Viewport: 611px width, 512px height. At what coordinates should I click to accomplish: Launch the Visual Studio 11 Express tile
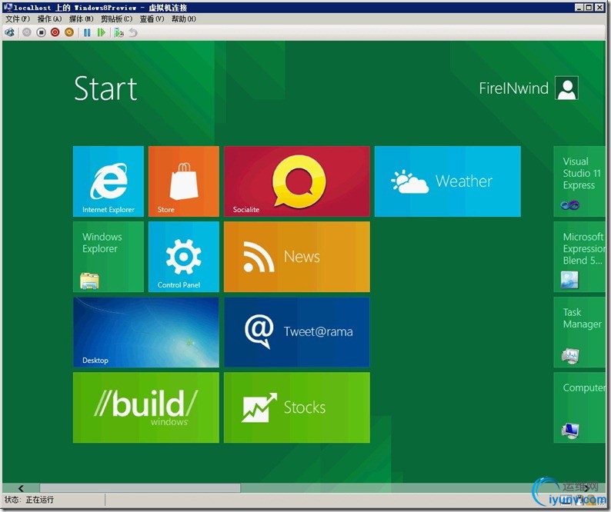pos(579,181)
